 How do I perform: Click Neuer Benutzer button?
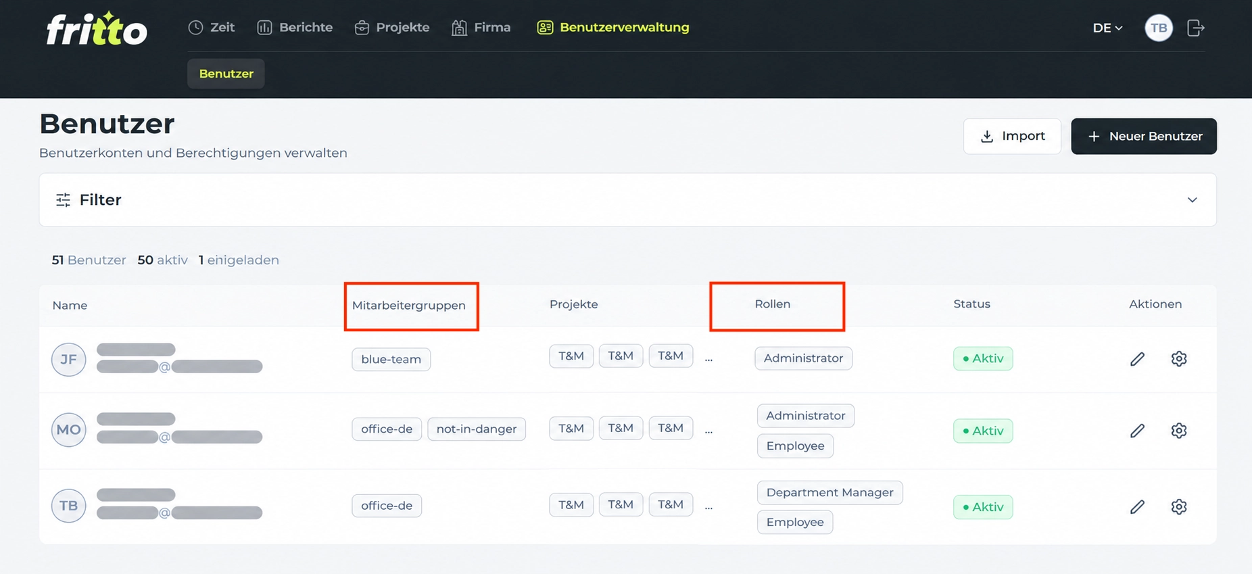tap(1144, 137)
